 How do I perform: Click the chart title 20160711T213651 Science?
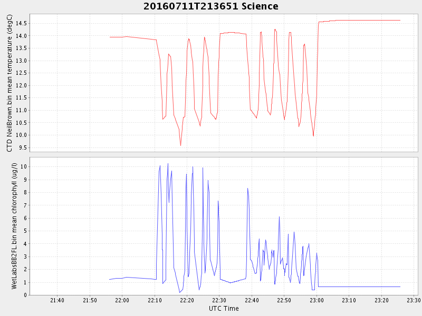[211, 6]
